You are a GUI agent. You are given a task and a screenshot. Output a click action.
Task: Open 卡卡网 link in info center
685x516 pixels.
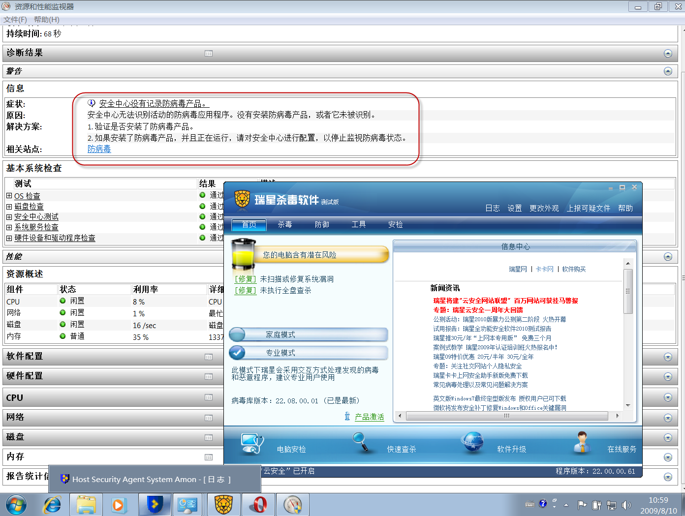(544, 269)
